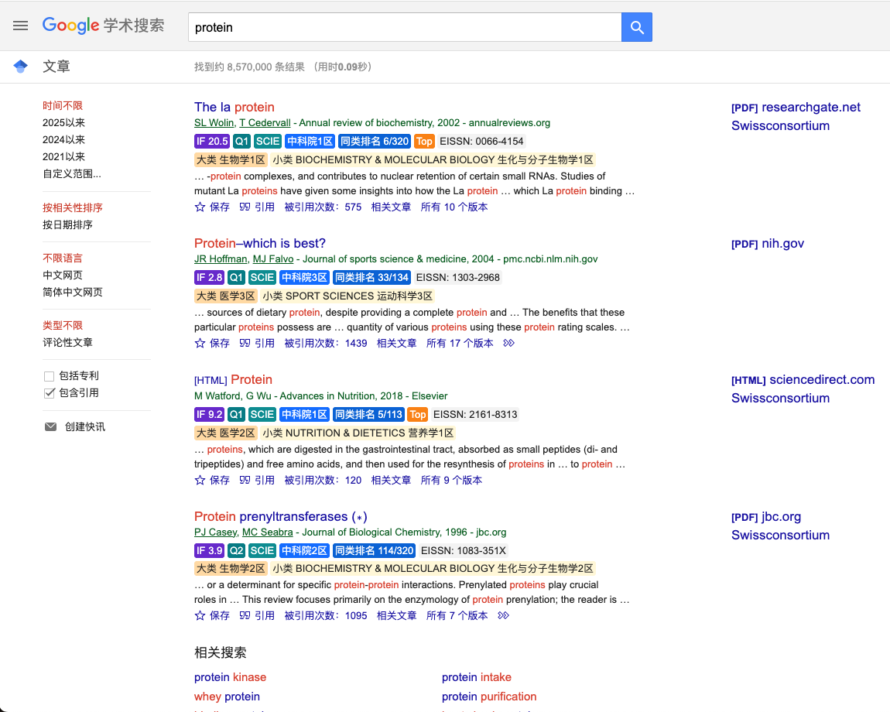Expand extra actions for "Protein prenyltransferases" result
Image resolution: width=890 pixels, height=712 pixels.
(502, 615)
